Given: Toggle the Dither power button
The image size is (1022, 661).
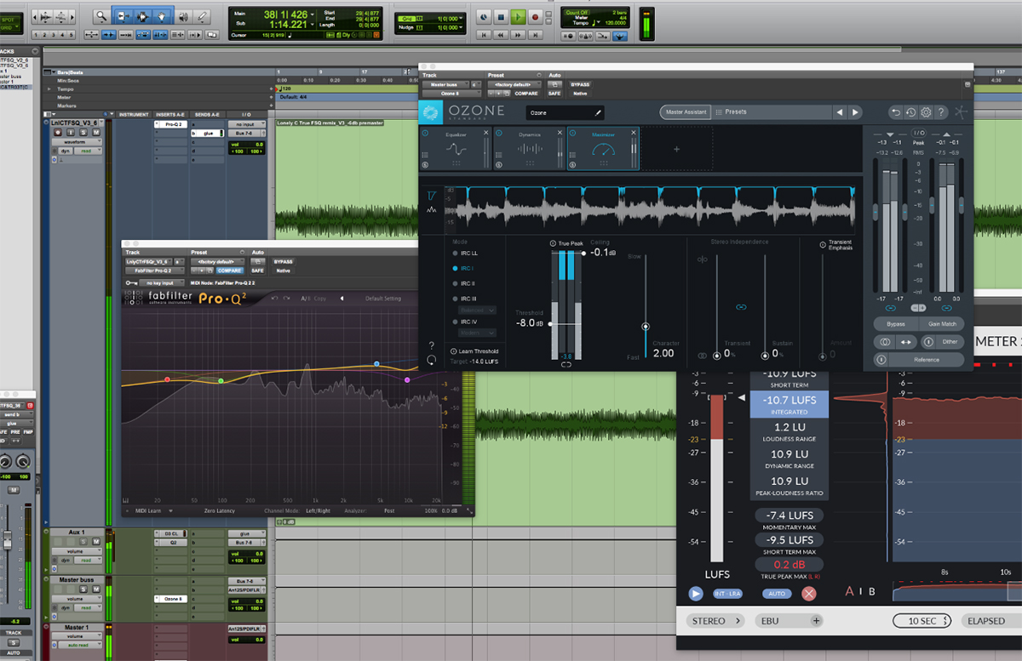Looking at the screenshot, I should point(928,342).
